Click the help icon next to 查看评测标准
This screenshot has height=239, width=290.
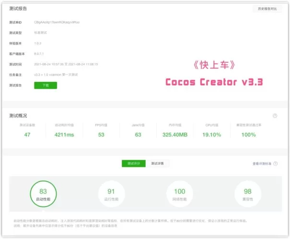275,164
